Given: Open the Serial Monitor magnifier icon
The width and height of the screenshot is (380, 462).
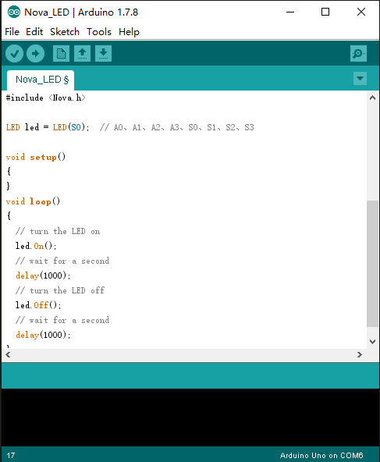Looking at the screenshot, I should point(358,54).
